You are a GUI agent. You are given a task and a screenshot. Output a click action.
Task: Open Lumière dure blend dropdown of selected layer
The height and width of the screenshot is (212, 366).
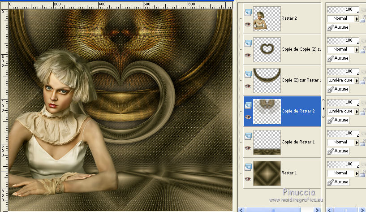[357, 111]
